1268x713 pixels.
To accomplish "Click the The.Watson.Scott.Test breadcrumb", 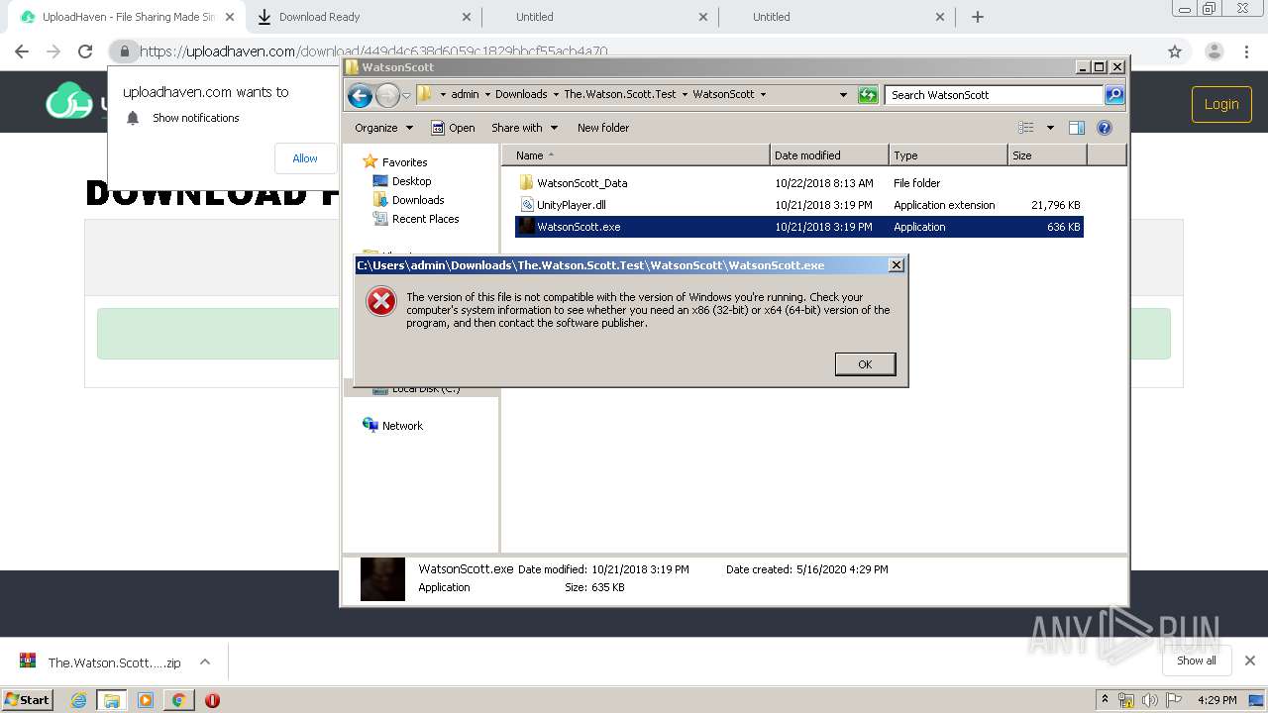I will coord(620,94).
